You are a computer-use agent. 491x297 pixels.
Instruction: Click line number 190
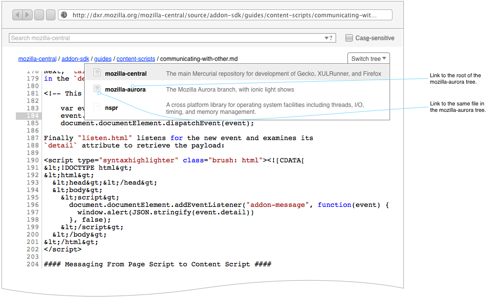[x=33, y=160]
